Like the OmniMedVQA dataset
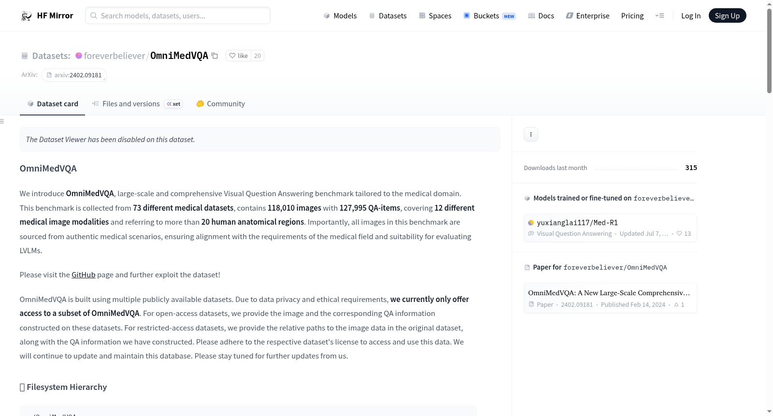Image resolution: width=773 pixels, height=416 pixels. pyautogui.click(x=239, y=56)
